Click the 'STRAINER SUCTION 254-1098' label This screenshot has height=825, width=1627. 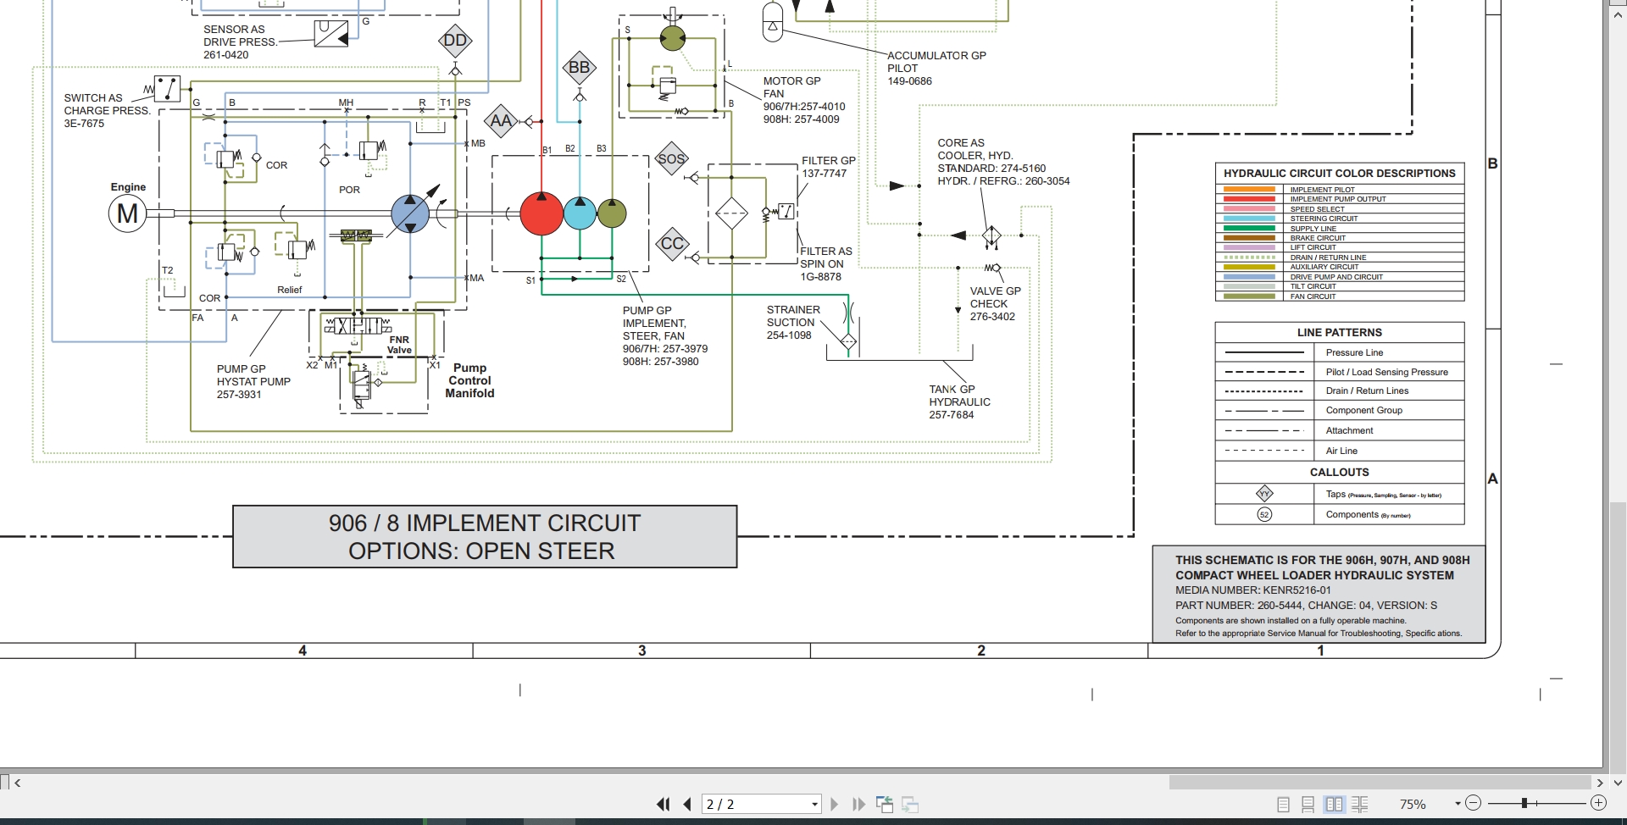coord(793,323)
